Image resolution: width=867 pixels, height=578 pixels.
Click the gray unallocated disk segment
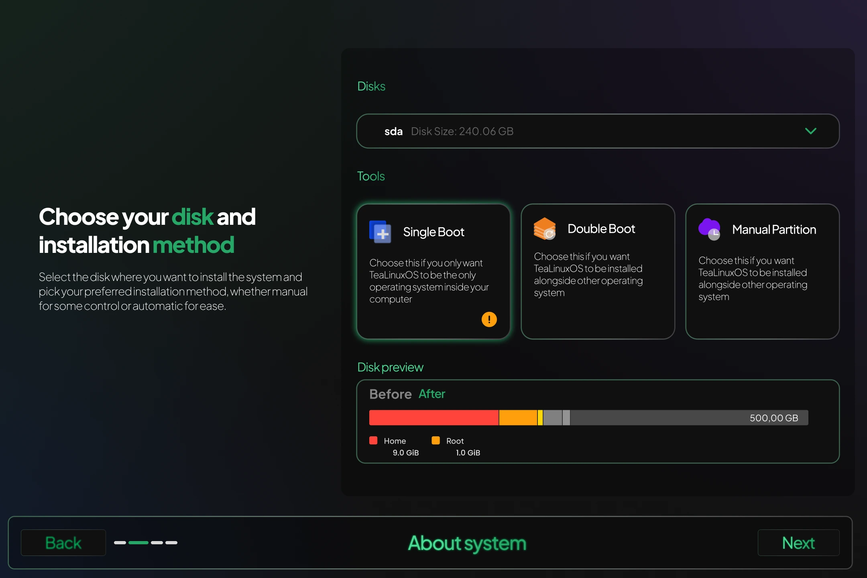pyautogui.click(x=682, y=417)
